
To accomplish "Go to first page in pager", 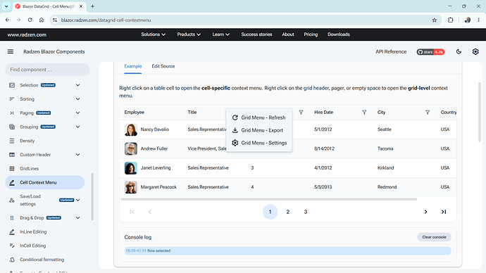I will tap(132, 212).
